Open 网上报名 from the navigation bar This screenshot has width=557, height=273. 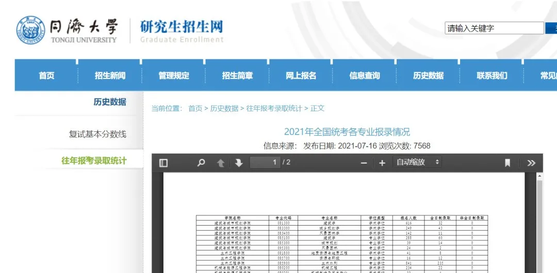(x=301, y=76)
